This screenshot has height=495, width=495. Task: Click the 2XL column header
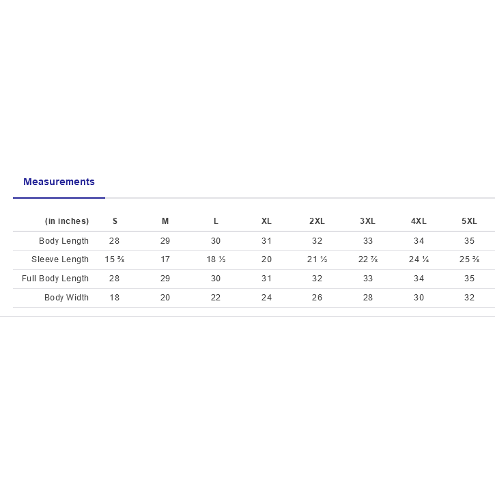(317, 221)
